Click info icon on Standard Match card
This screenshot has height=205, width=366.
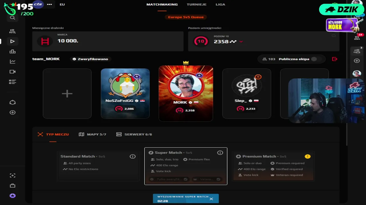pos(132,156)
